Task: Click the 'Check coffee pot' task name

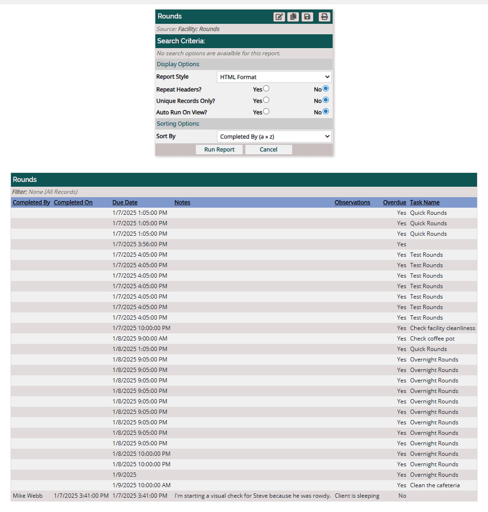Action: click(432, 339)
